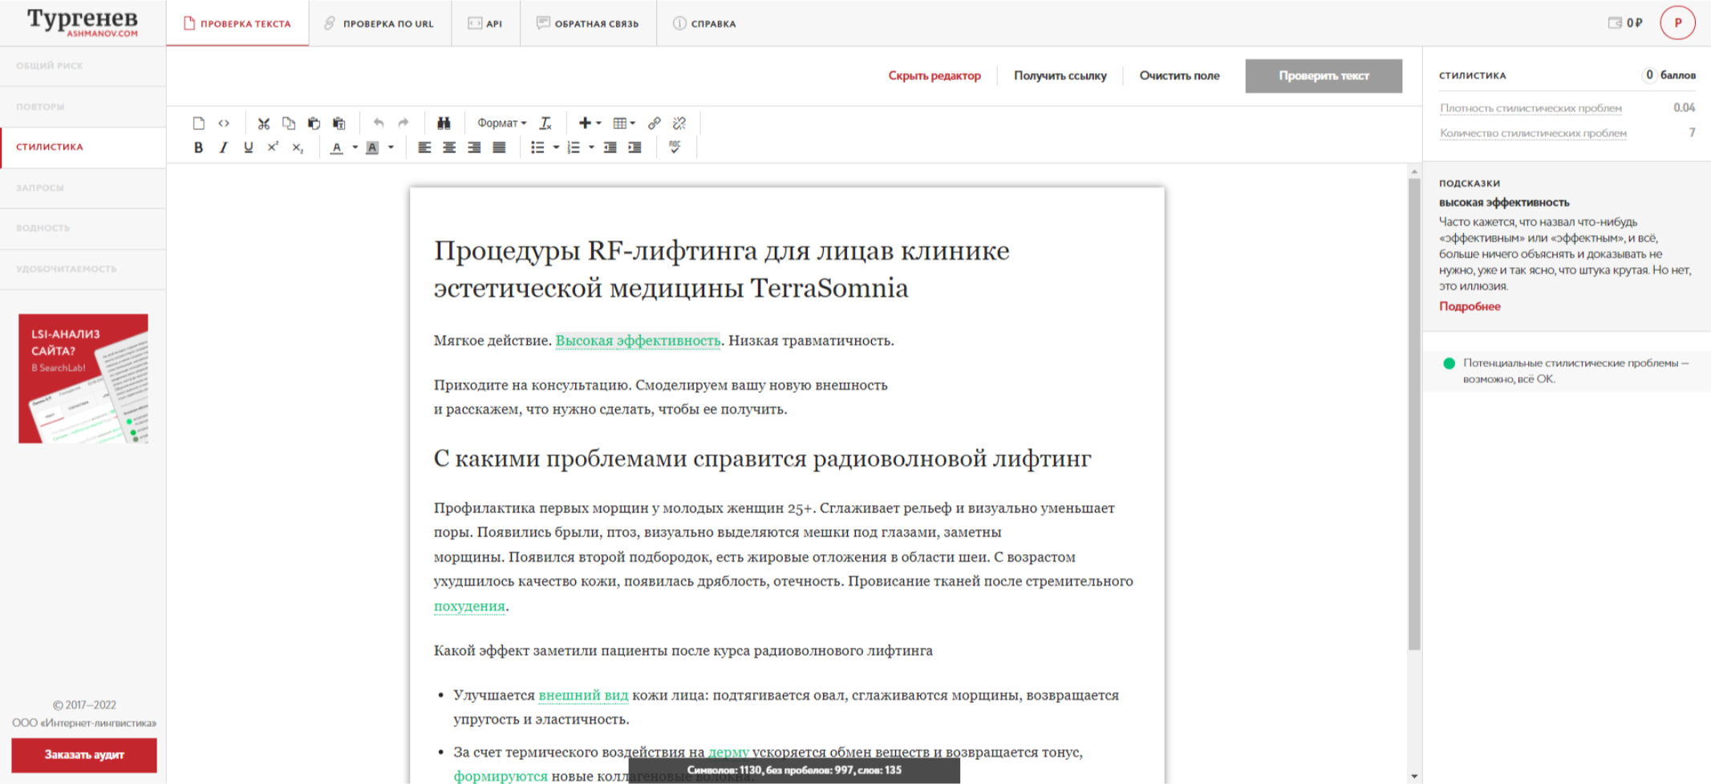Align text right
The image size is (1711, 784).
click(x=474, y=148)
